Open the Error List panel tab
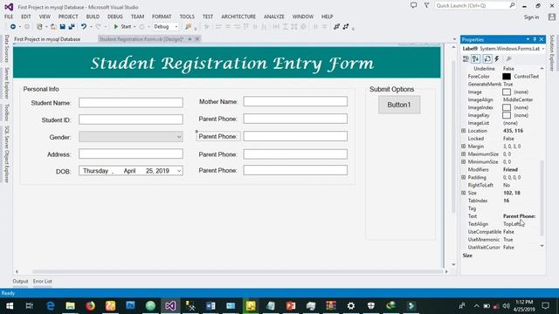The height and width of the screenshot is (314, 559). (x=43, y=281)
